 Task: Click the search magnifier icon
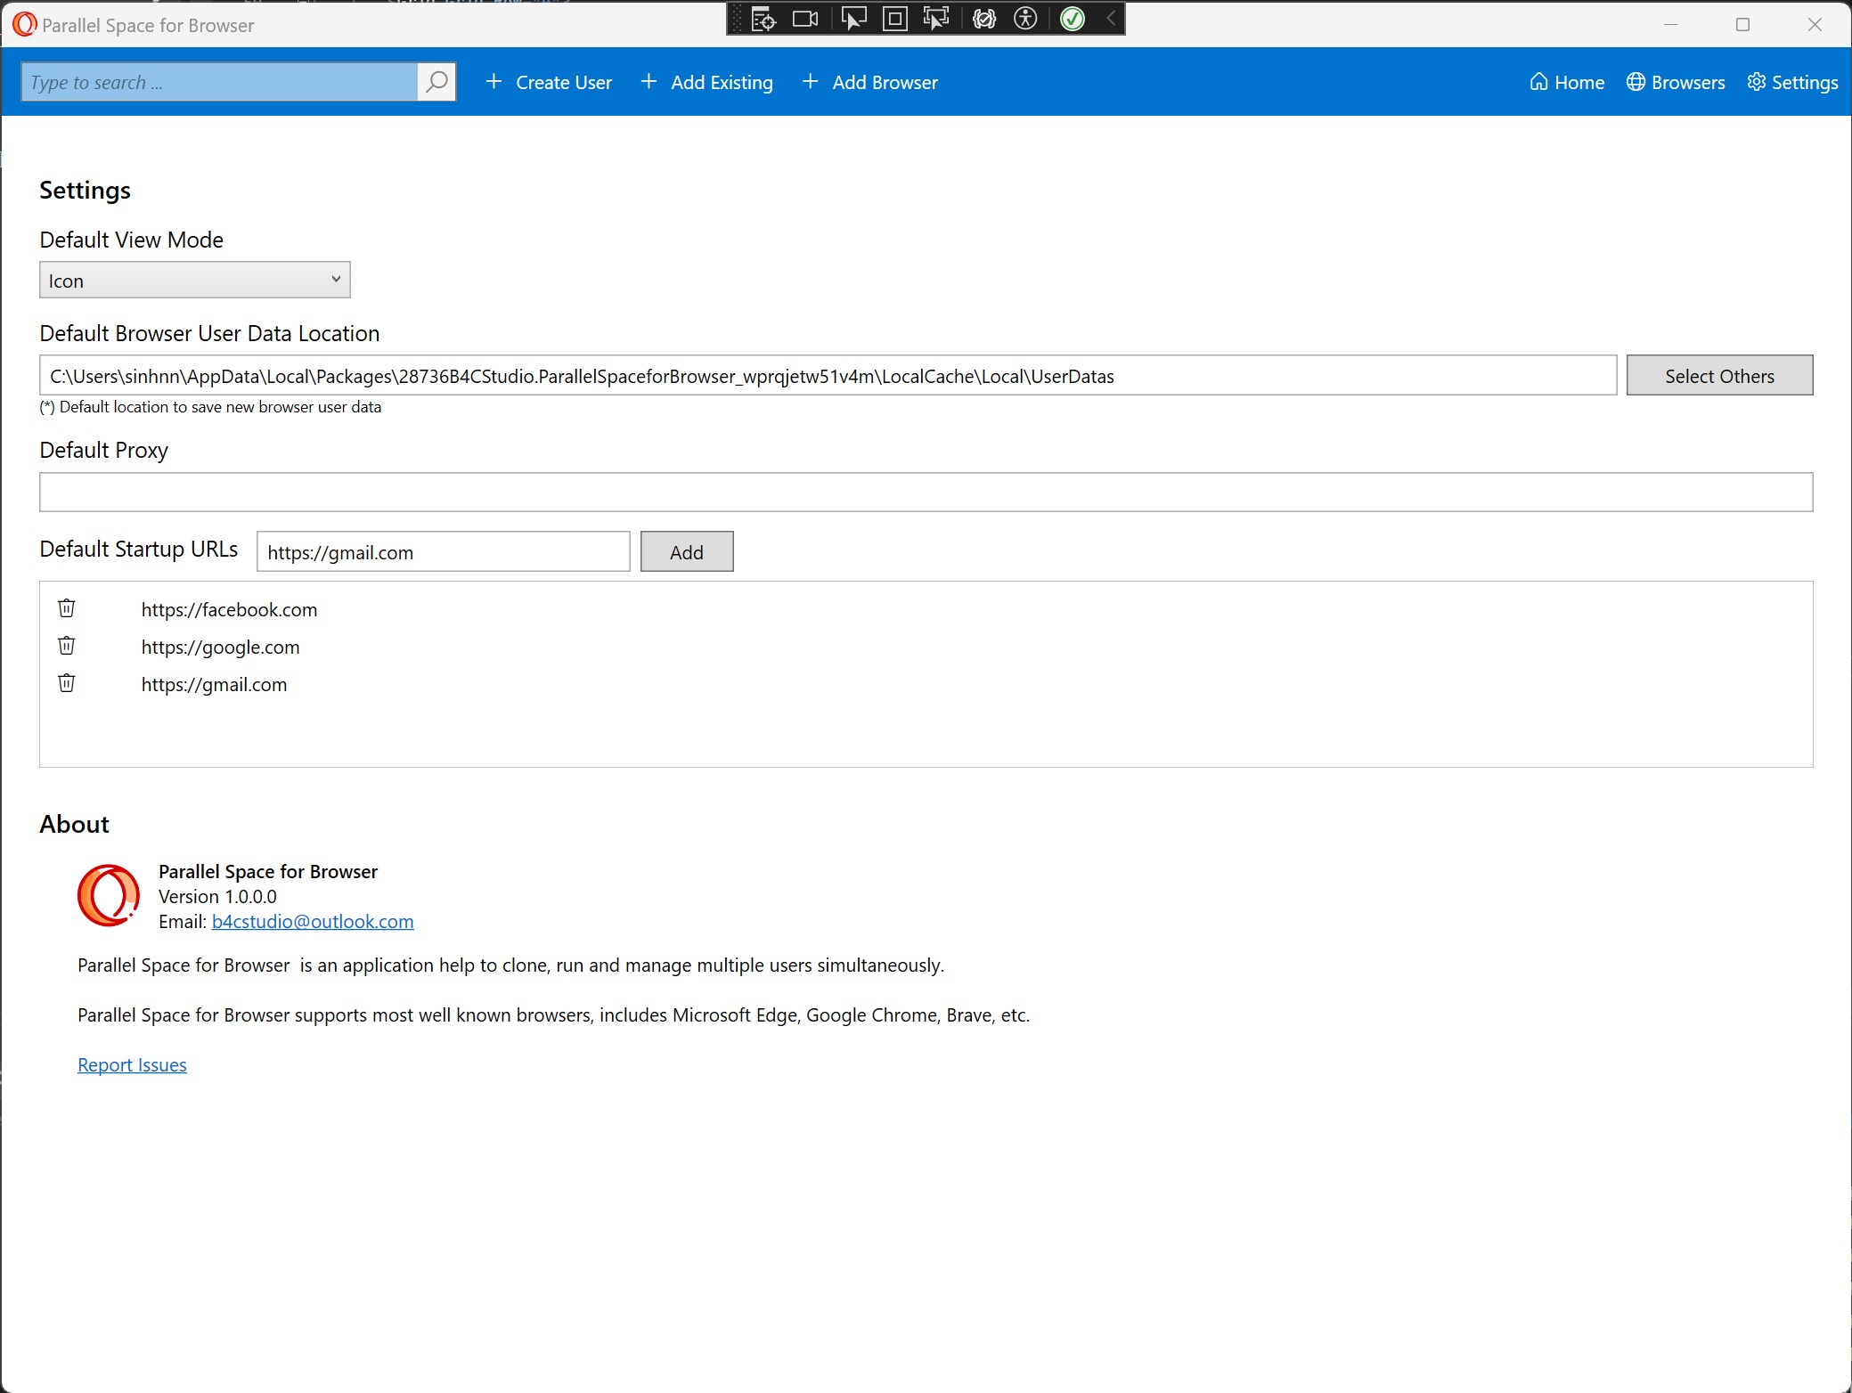[x=436, y=82]
